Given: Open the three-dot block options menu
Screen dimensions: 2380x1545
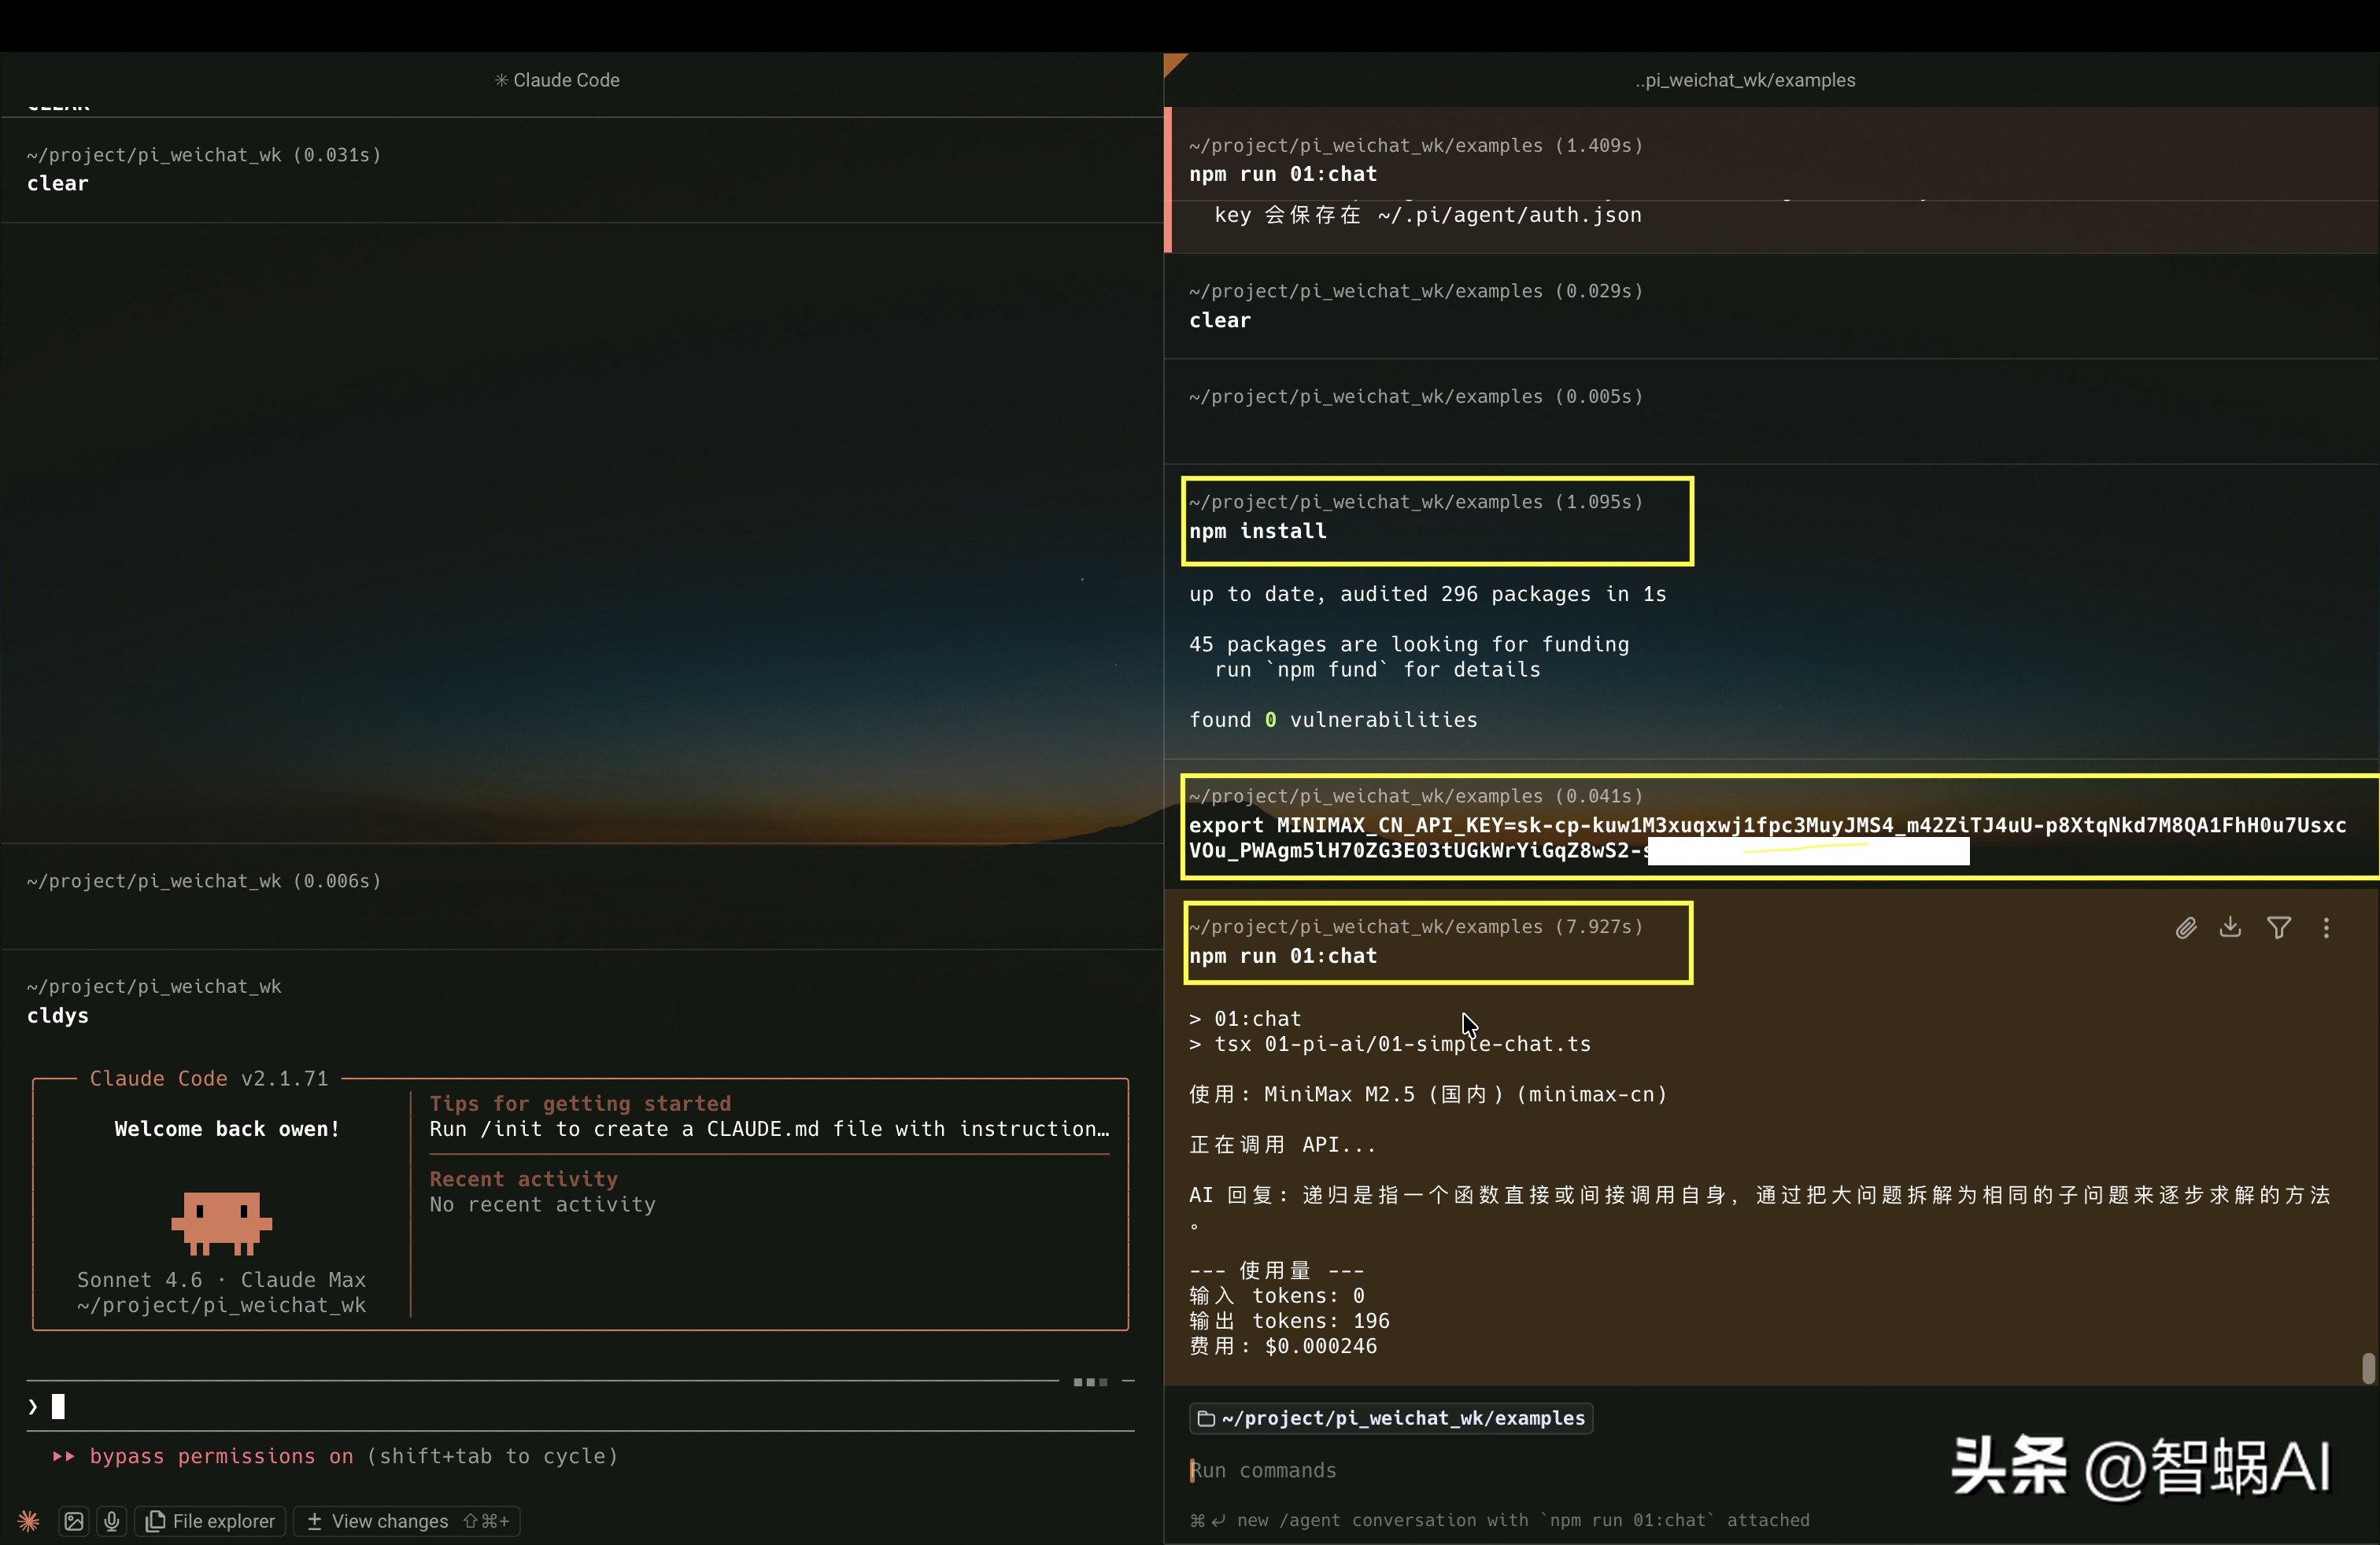Looking at the screenshot, I should click(x=2326, y=927).
